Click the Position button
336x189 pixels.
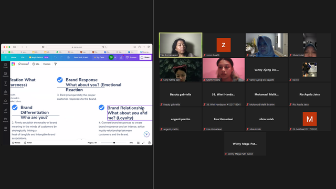47,64
